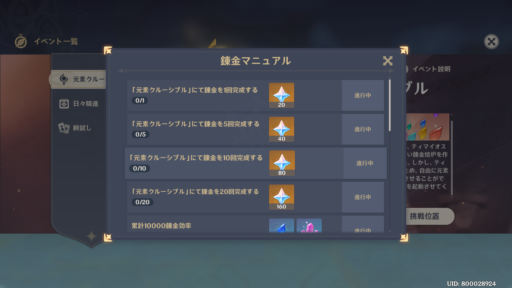Click the 腕試し cards icon
This screenshot has width=512, height=288.
click(64, 128)
